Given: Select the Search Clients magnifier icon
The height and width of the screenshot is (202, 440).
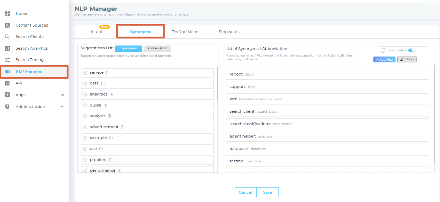Looking at the screenshot, I should click(x=7, y=37).
